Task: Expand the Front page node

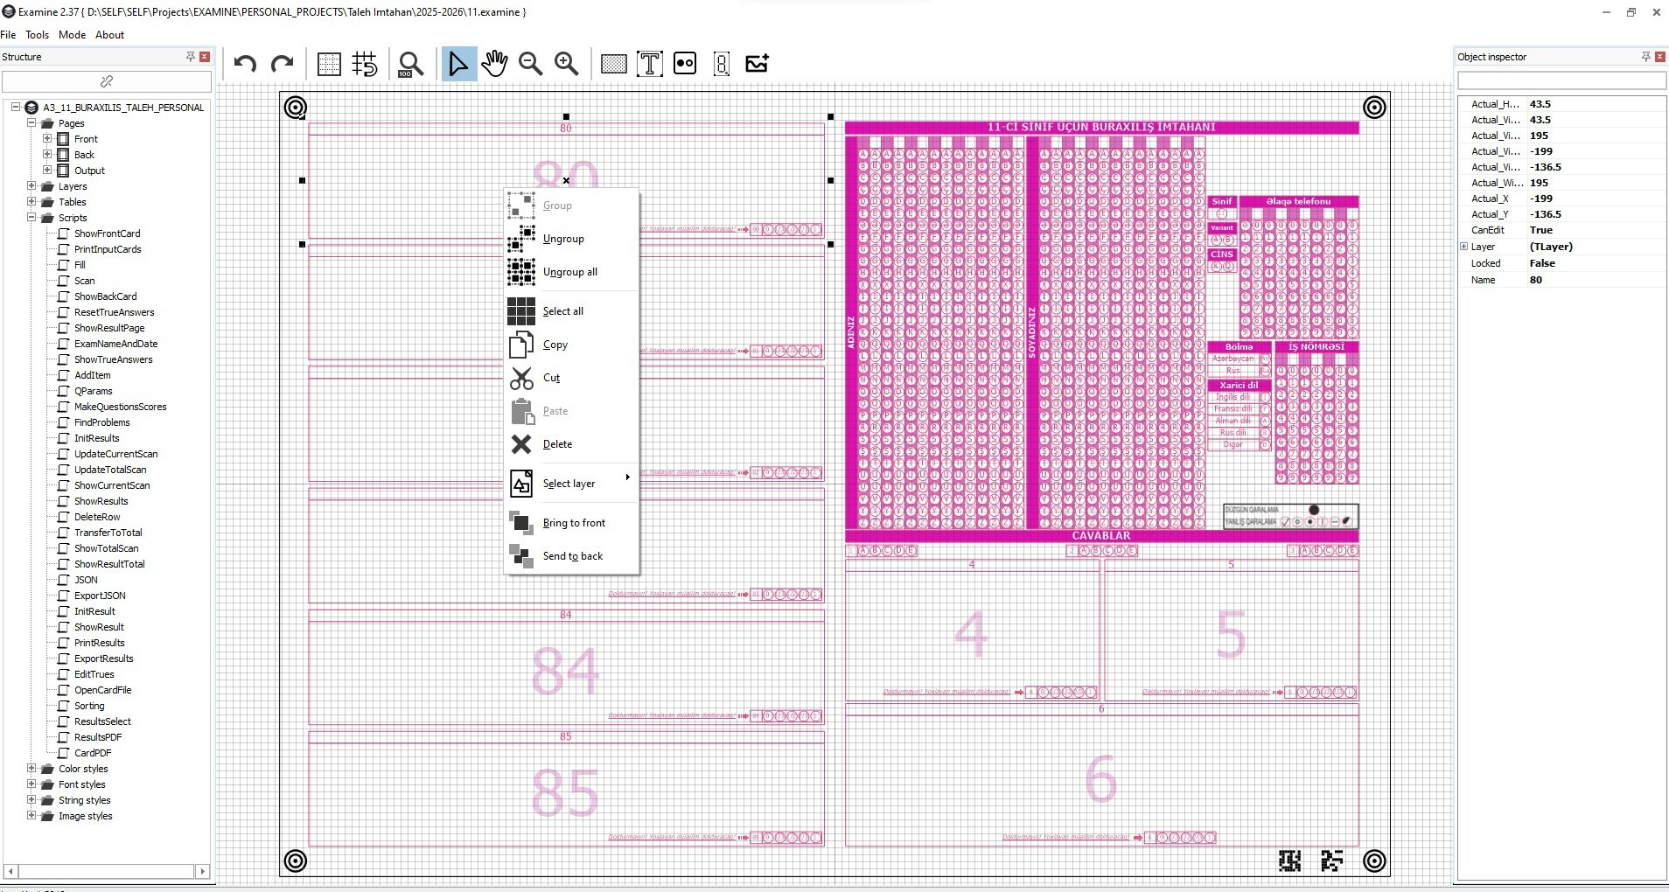Action: 47,139
